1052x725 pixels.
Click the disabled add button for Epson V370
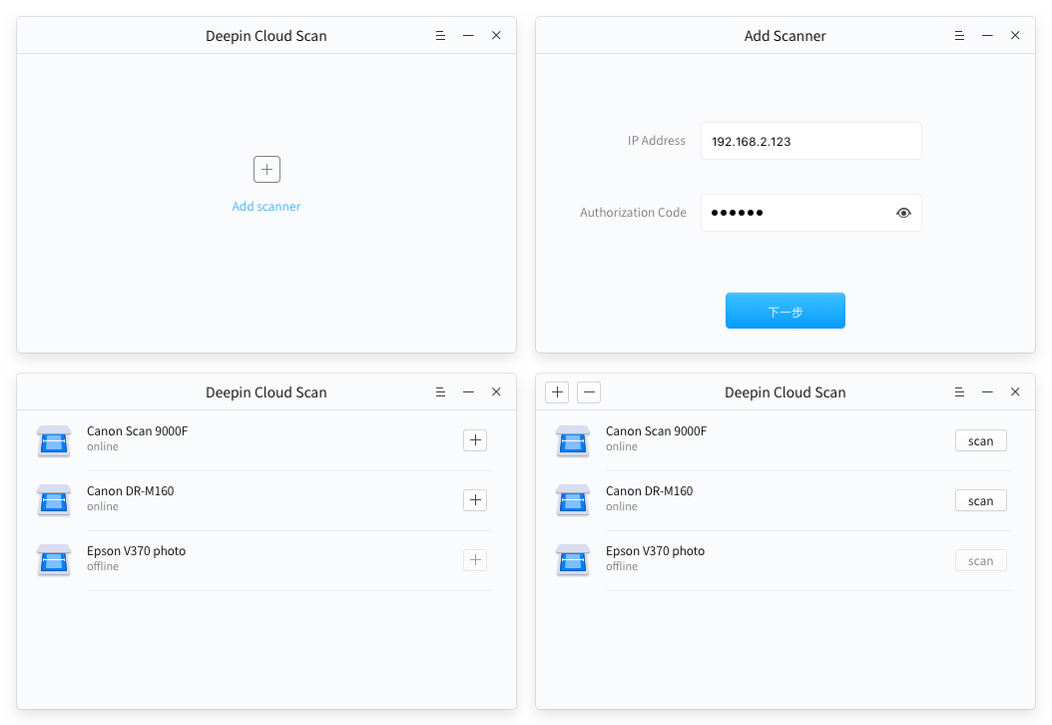[475, 560]
